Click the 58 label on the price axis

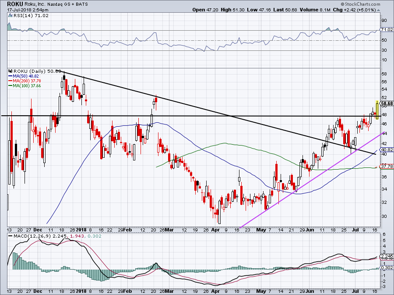(x=384, y=74)
